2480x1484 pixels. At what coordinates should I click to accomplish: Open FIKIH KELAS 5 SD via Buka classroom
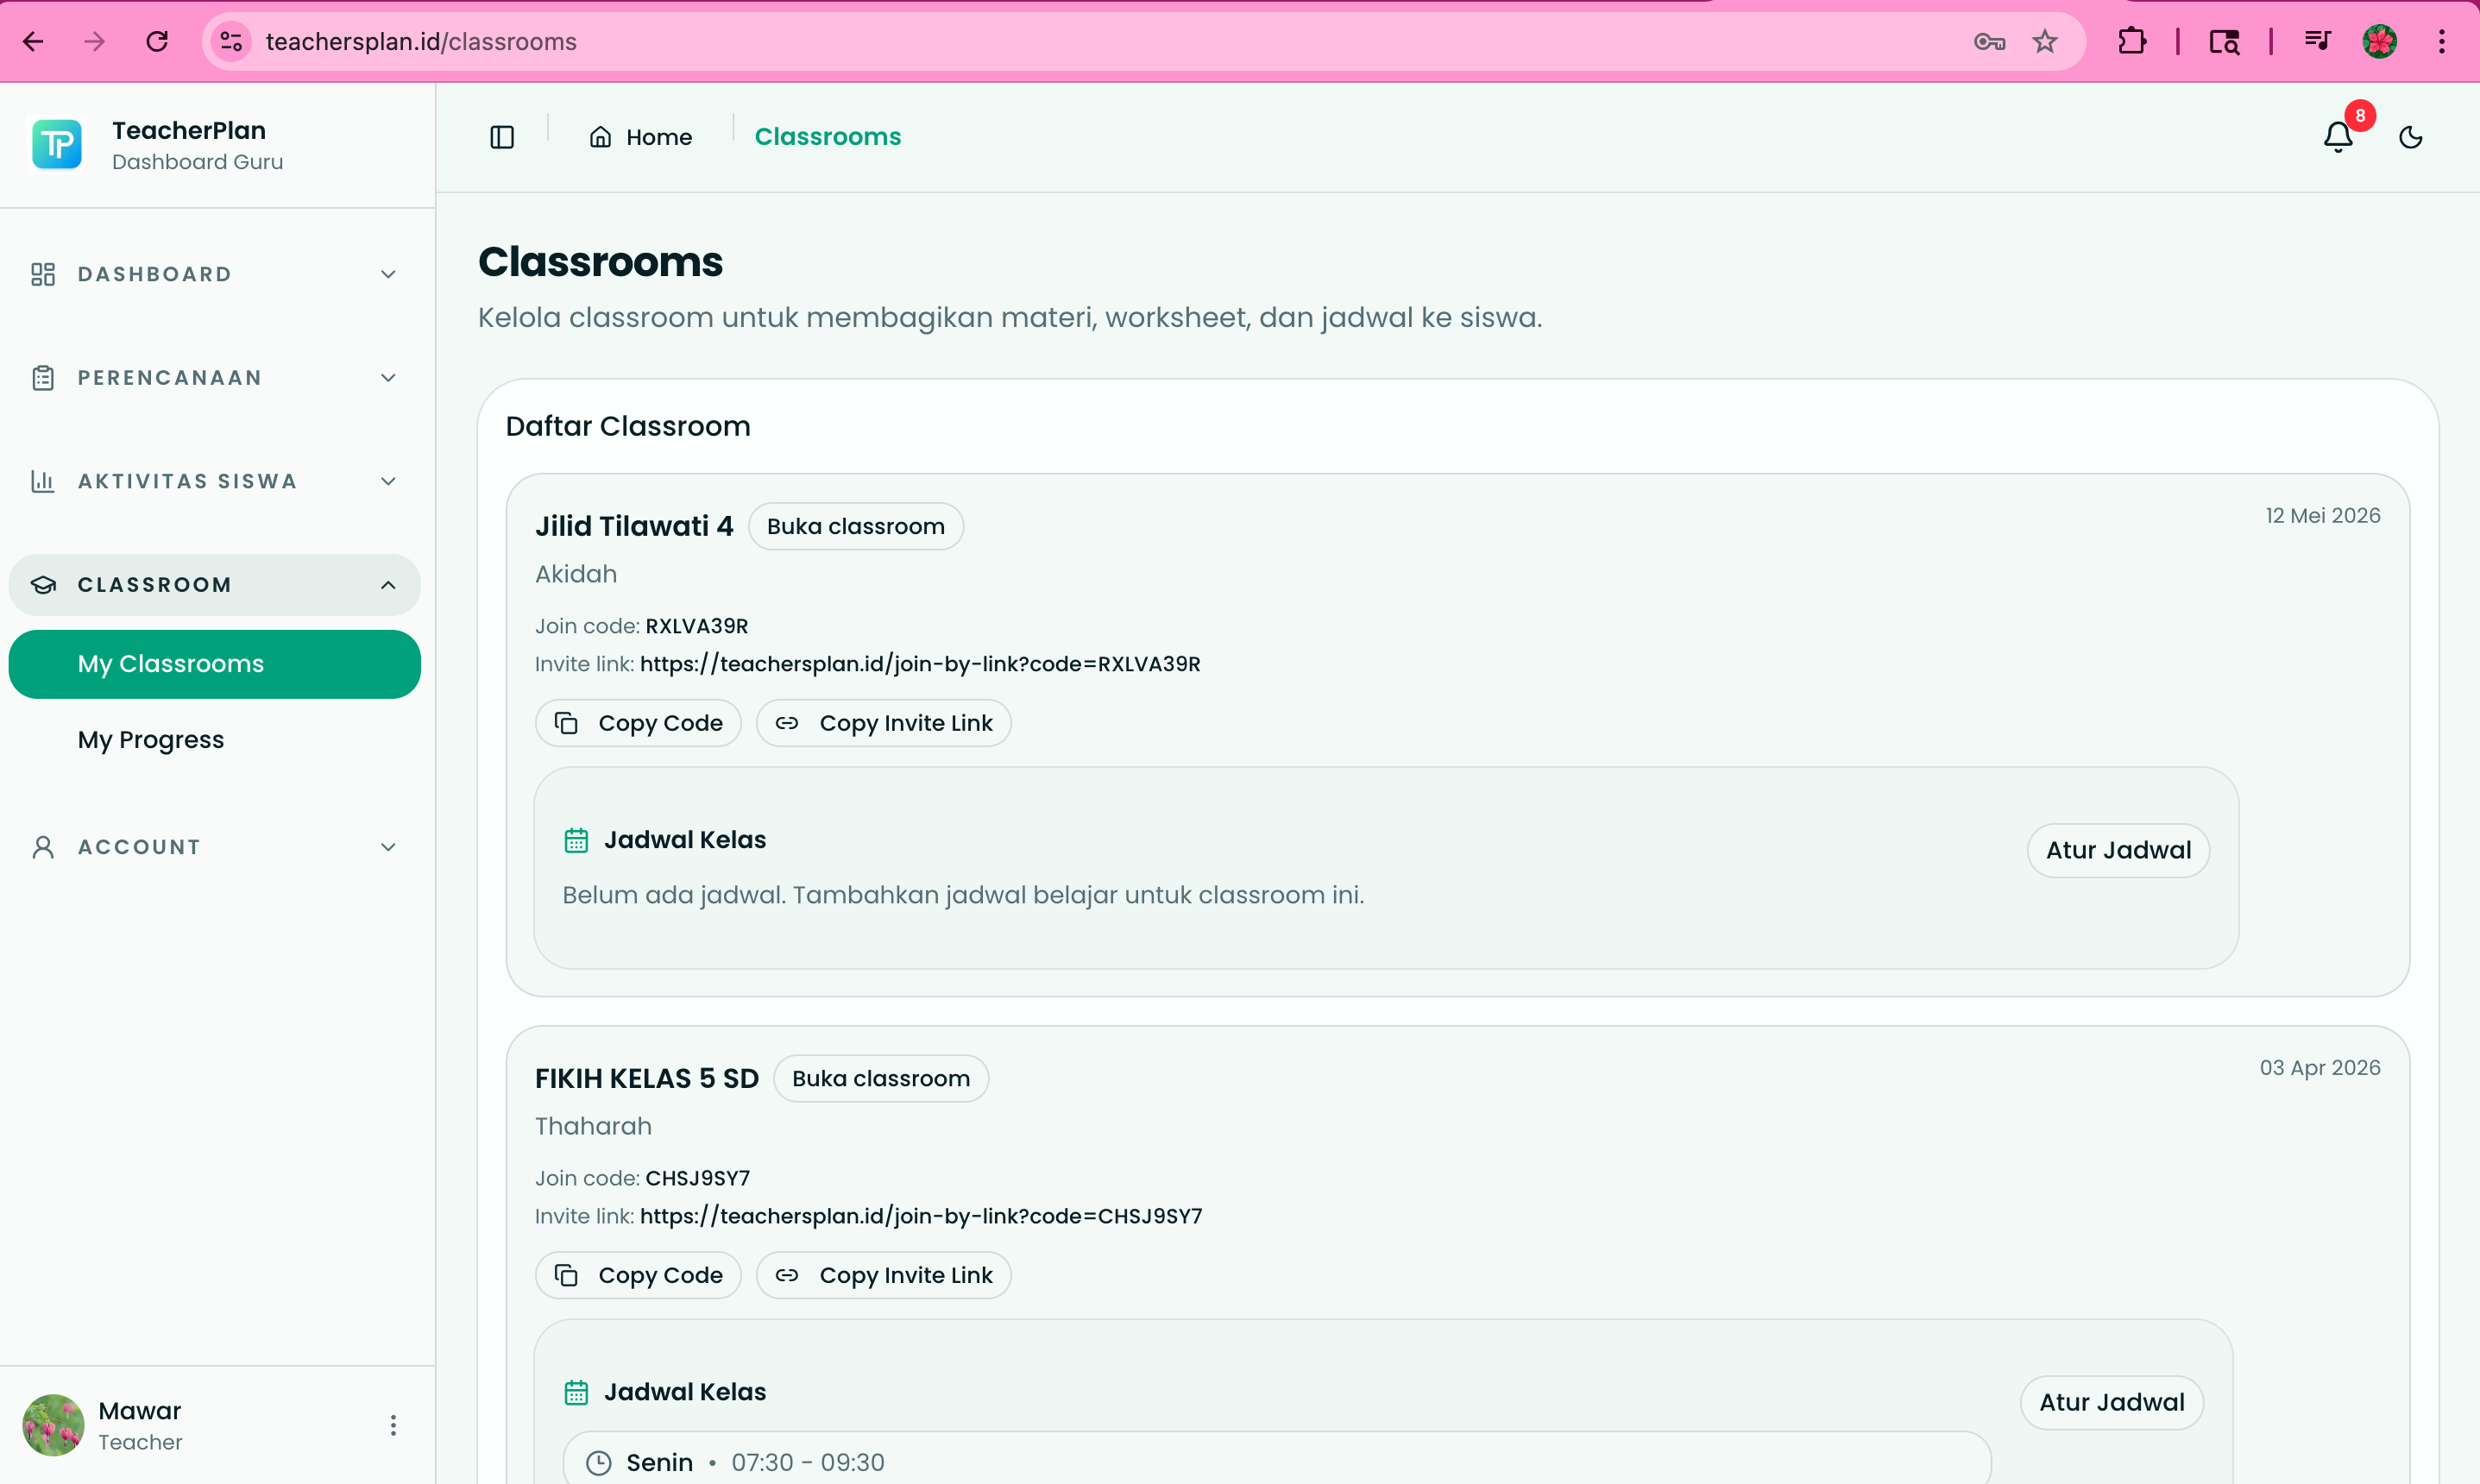(881, 1078)
